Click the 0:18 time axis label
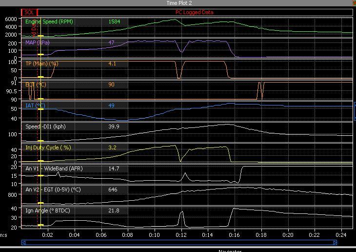The width and height of the screenshot is (356, 252). [x=261, y=235]
